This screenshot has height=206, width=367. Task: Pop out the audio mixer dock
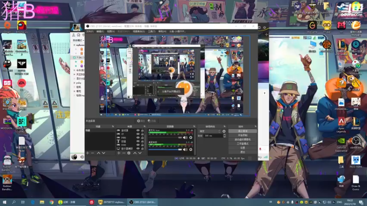coord(194,126)
